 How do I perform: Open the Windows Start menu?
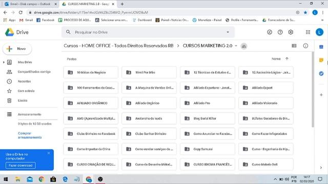point(6,179)
